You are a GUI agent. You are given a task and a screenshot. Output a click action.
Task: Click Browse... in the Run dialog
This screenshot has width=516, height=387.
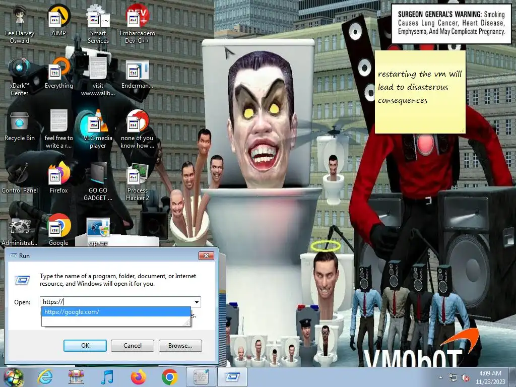pyautogui.click(x=180, y=346)
